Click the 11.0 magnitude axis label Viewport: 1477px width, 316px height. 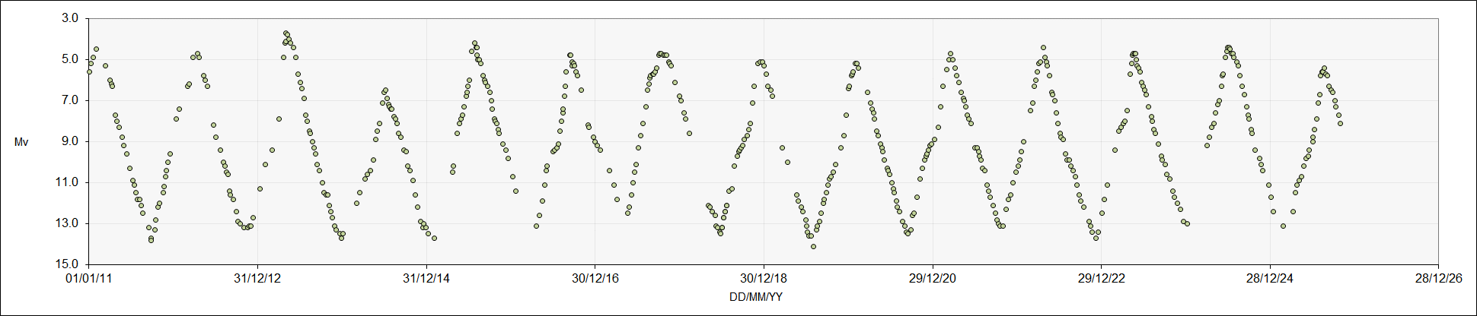(68, 182)
